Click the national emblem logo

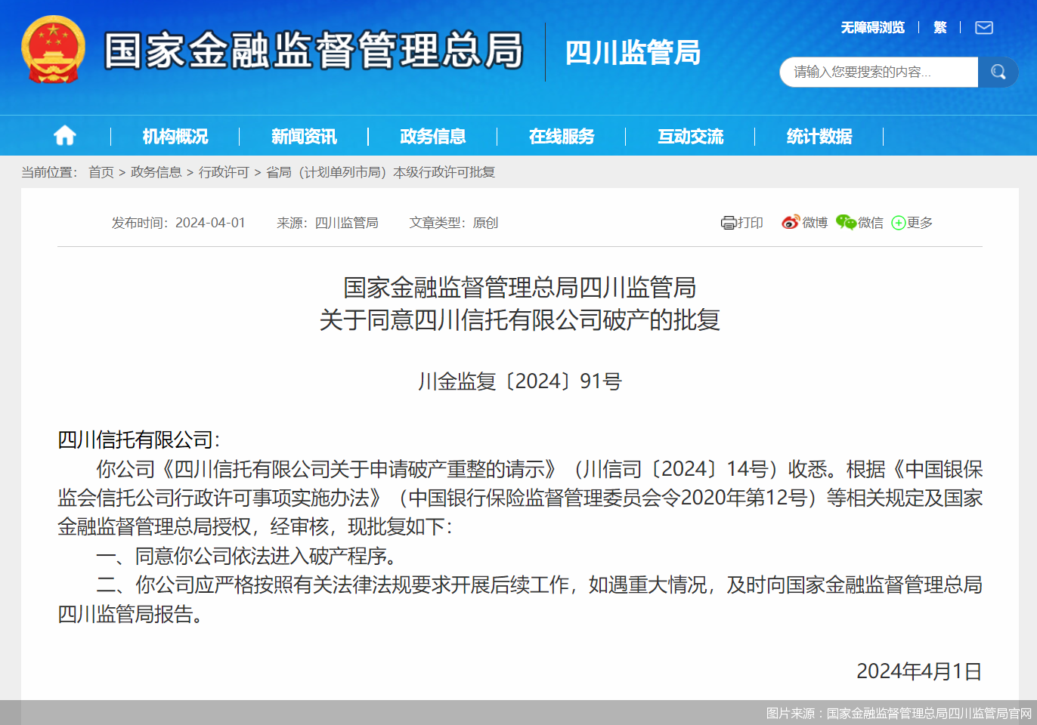point(53,49)
